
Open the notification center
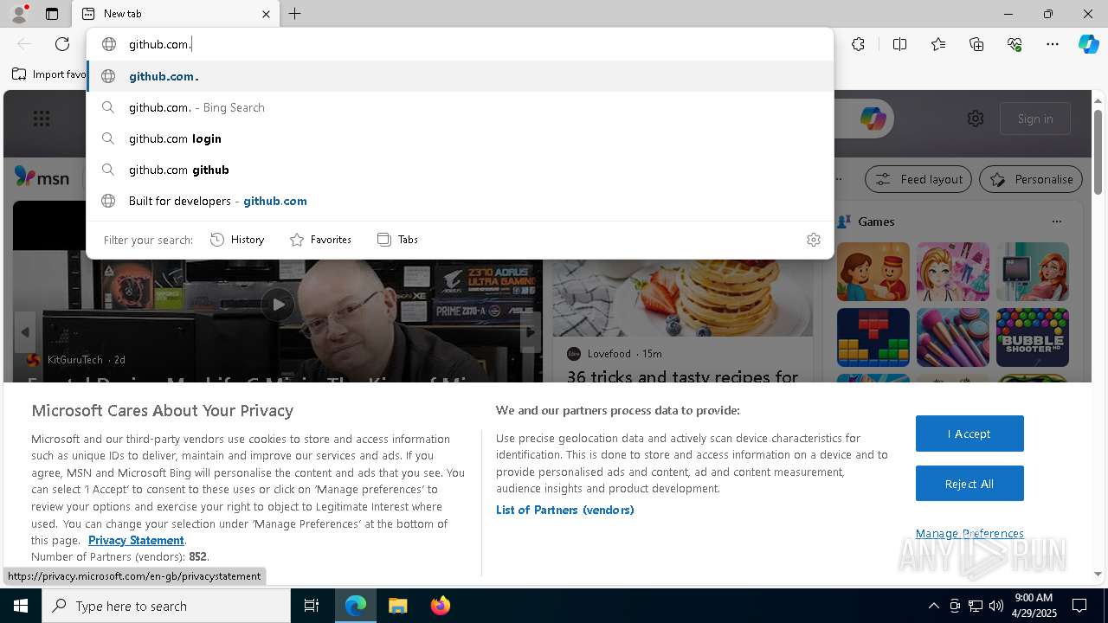tap(1079, 606)
